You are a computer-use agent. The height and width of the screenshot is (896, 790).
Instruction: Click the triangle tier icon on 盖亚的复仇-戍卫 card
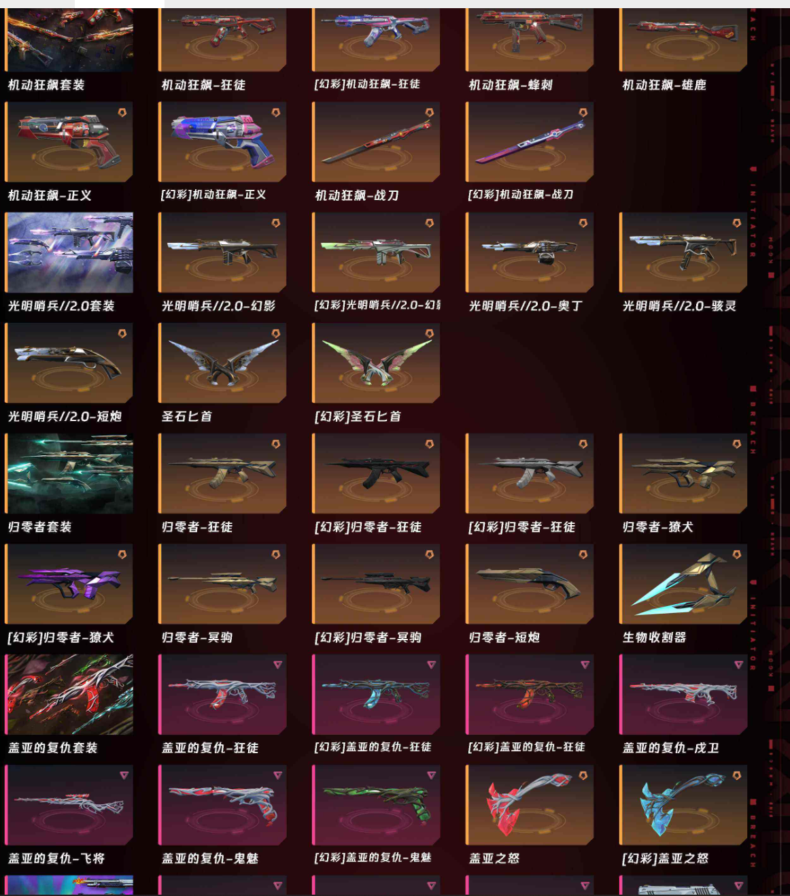tap(738, 665)
